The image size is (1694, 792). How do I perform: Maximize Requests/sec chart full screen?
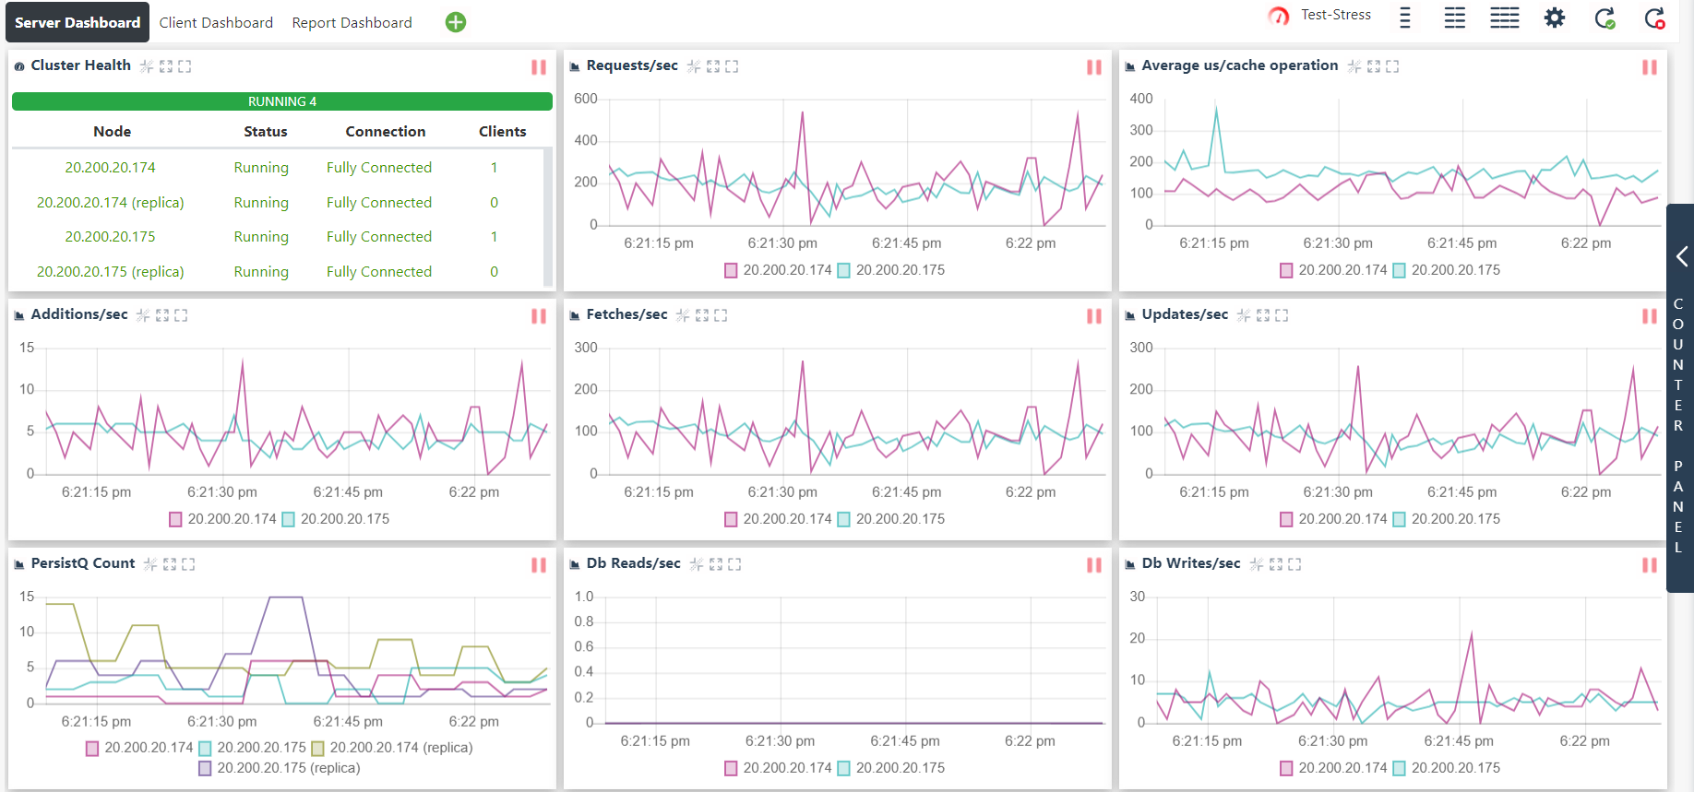[732, 66]
